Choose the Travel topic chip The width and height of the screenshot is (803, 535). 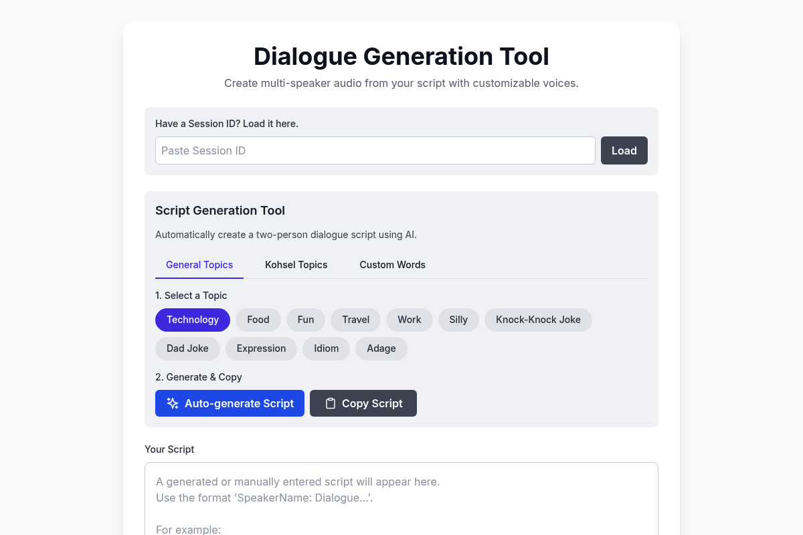(x=355, y=320)
